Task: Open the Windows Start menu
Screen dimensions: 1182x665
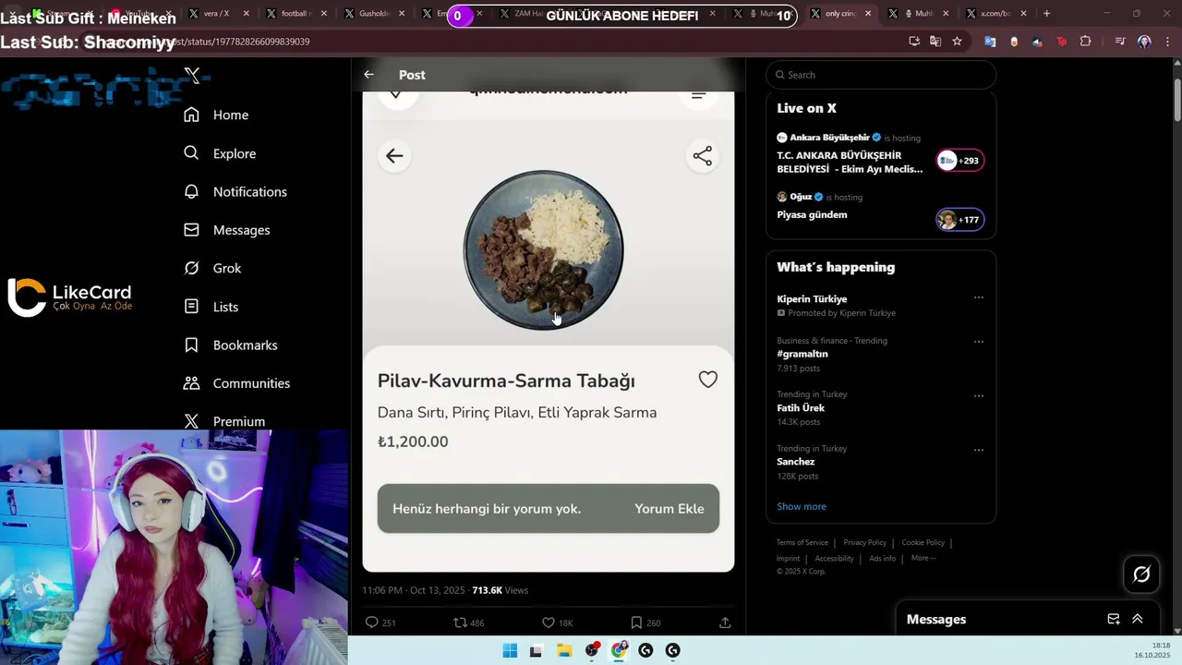Action: click(510, 651)
